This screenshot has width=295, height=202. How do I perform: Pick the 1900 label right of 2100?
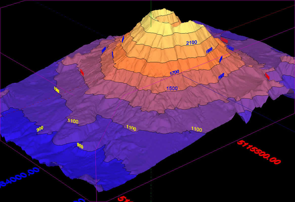209,50
